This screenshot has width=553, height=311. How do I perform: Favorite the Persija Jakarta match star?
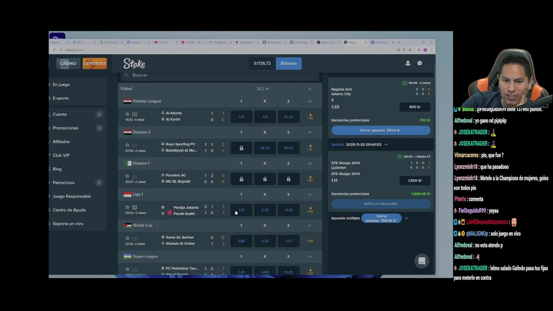click(127, 207)
